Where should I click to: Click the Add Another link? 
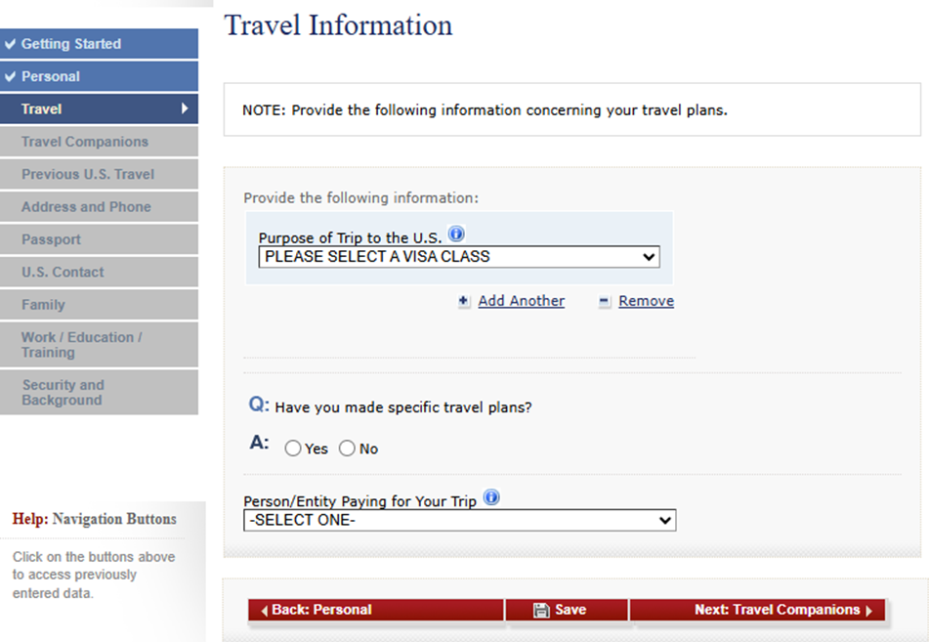(521, 301)
